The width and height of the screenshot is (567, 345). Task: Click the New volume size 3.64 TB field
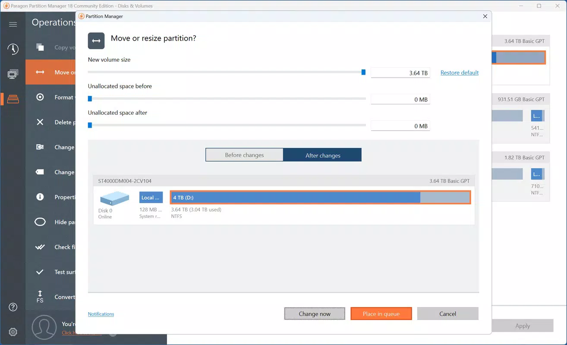tap(400, 72)
